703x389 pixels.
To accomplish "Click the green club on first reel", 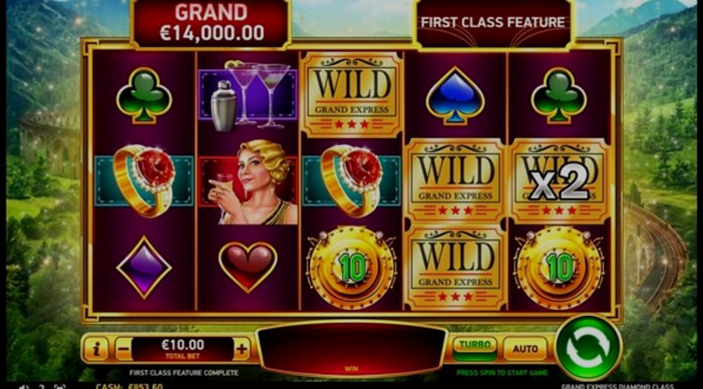I will (x=144, y=95).
